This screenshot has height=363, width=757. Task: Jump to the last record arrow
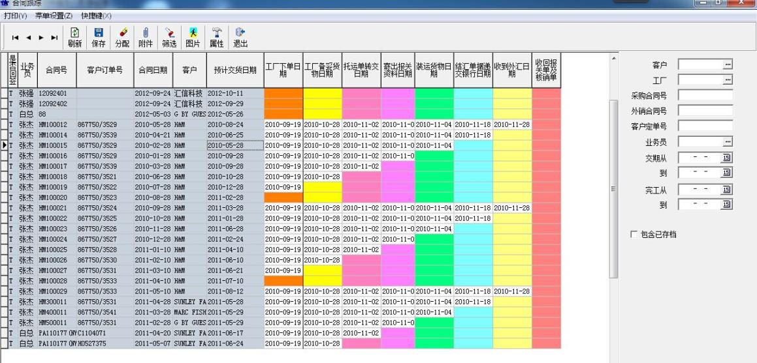55,38
